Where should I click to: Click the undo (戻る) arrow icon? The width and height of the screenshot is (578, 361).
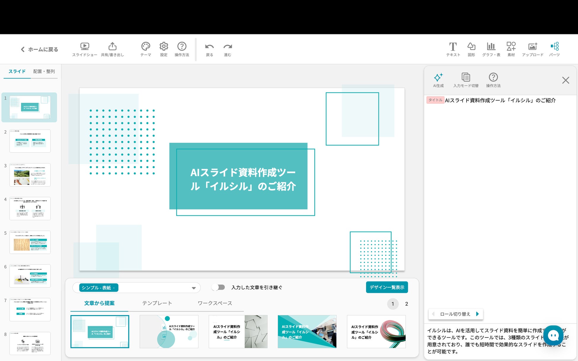209,47
